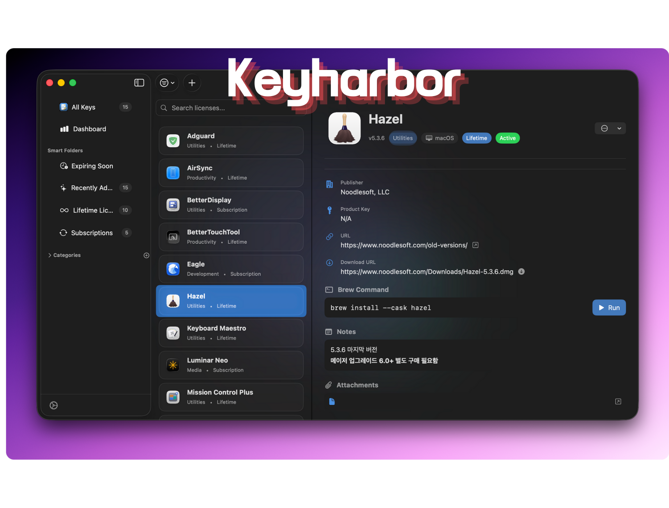The width and height of the screenshot is (669, 508).
Task: Click the BetterDisplay name text
Action: point(209,200)
